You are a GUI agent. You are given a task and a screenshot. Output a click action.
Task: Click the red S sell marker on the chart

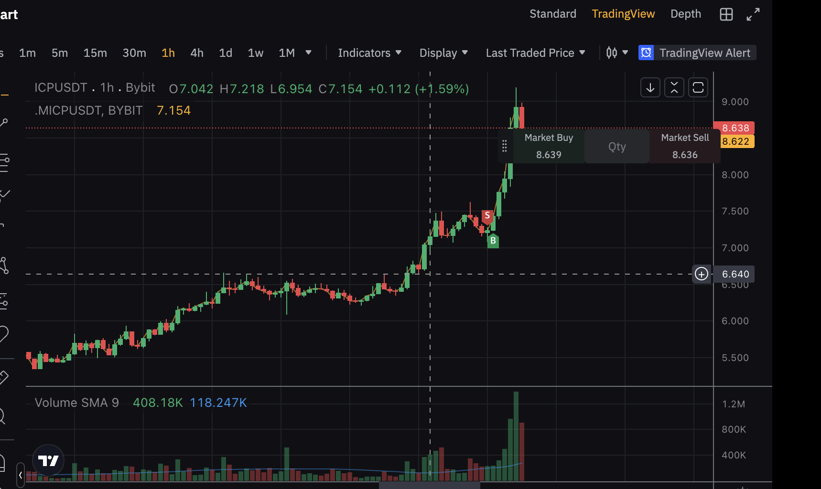coord(487,216)
